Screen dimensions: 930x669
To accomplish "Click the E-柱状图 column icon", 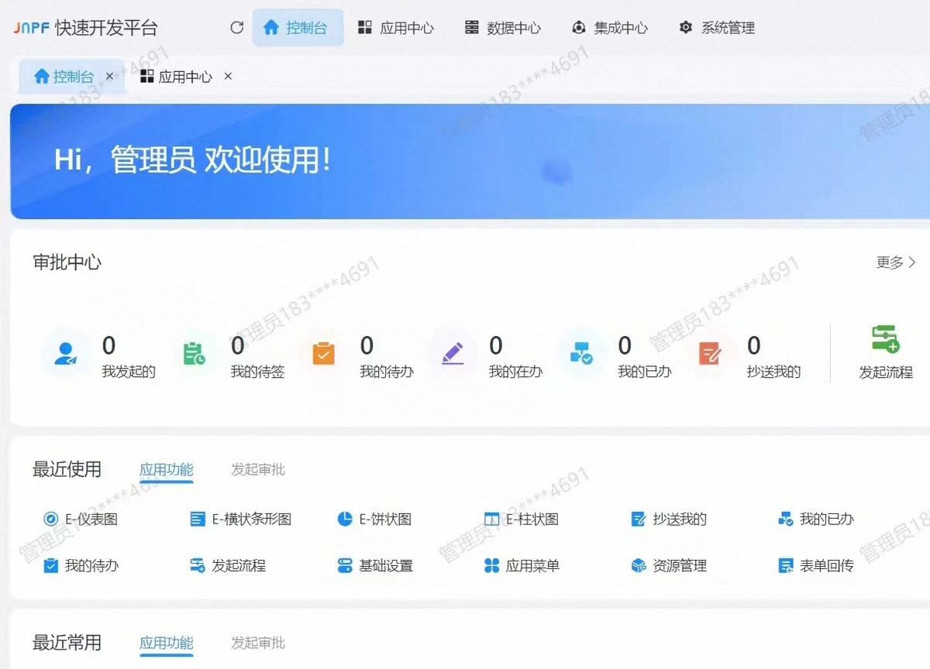I will [x=491, y=520].
